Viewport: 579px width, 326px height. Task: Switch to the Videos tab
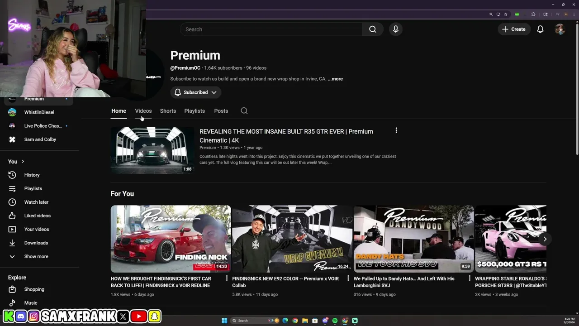point(143,111)
